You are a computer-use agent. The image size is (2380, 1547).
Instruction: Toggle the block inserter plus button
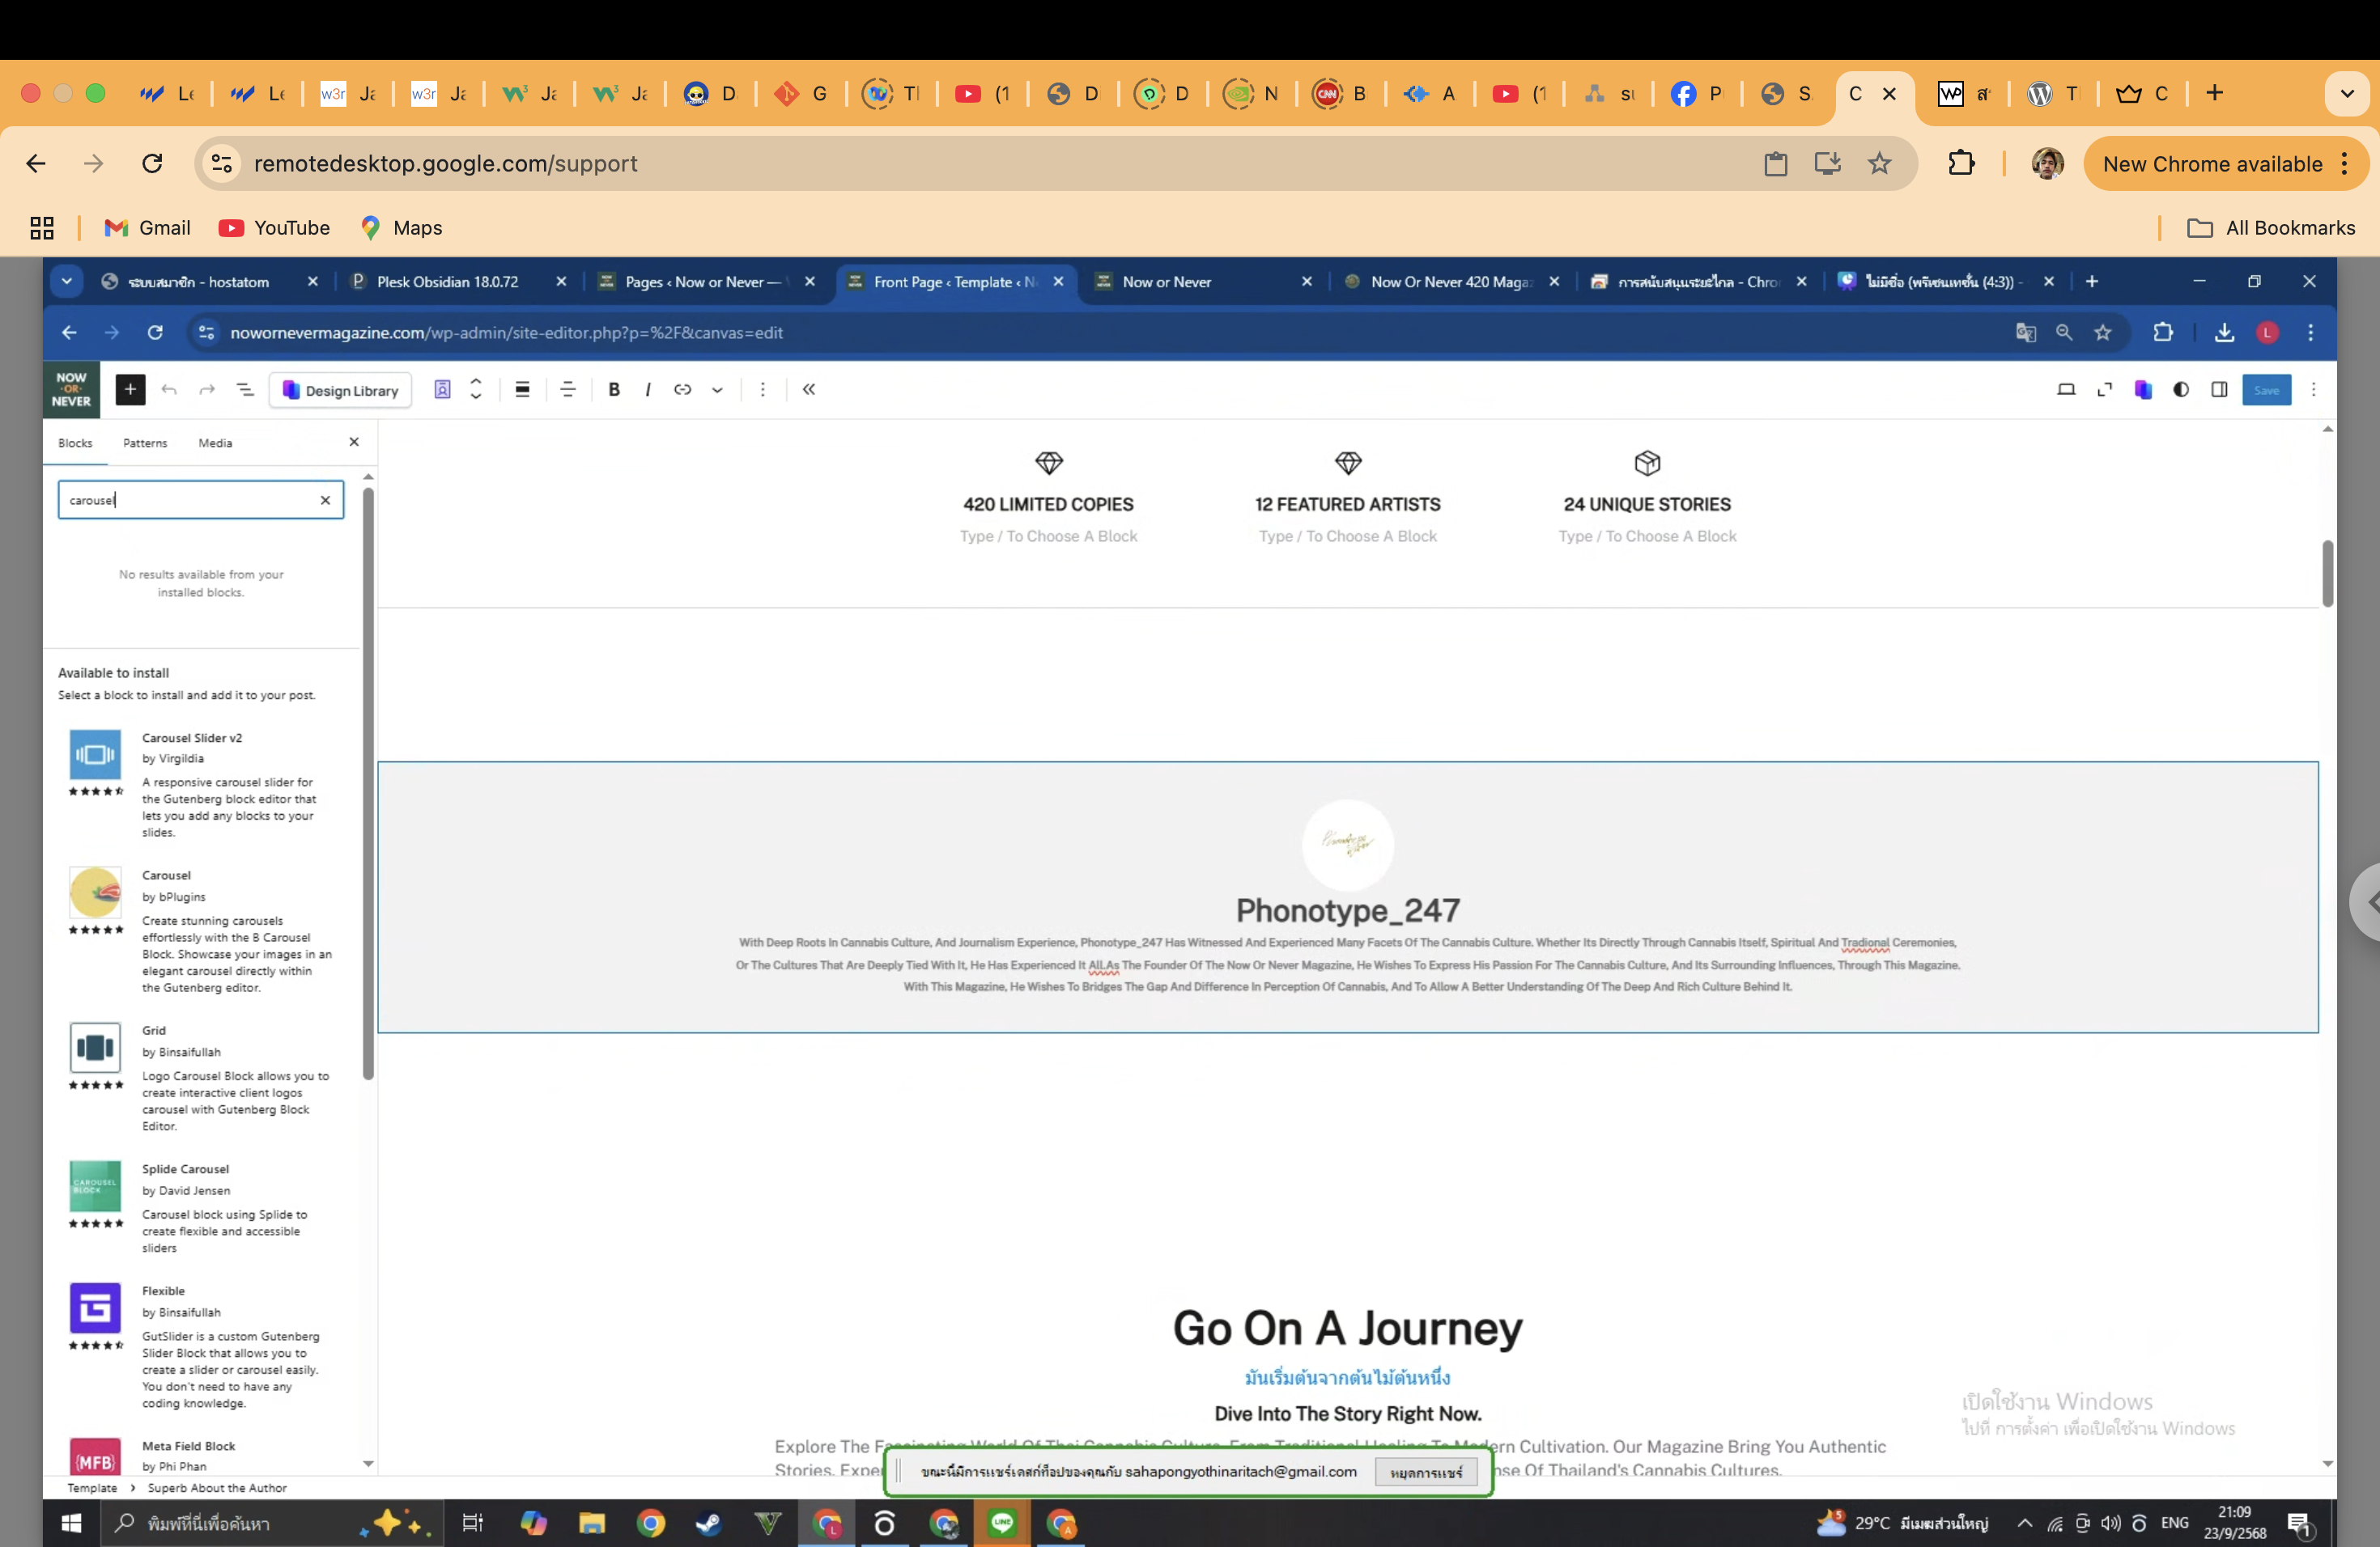point(130,390)
